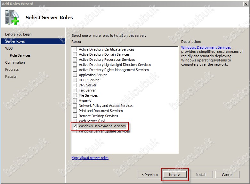Select Active Directory Rights Management Services checkbox
Viewport: 250px width, 184px height.
click(x=75, y=69)
